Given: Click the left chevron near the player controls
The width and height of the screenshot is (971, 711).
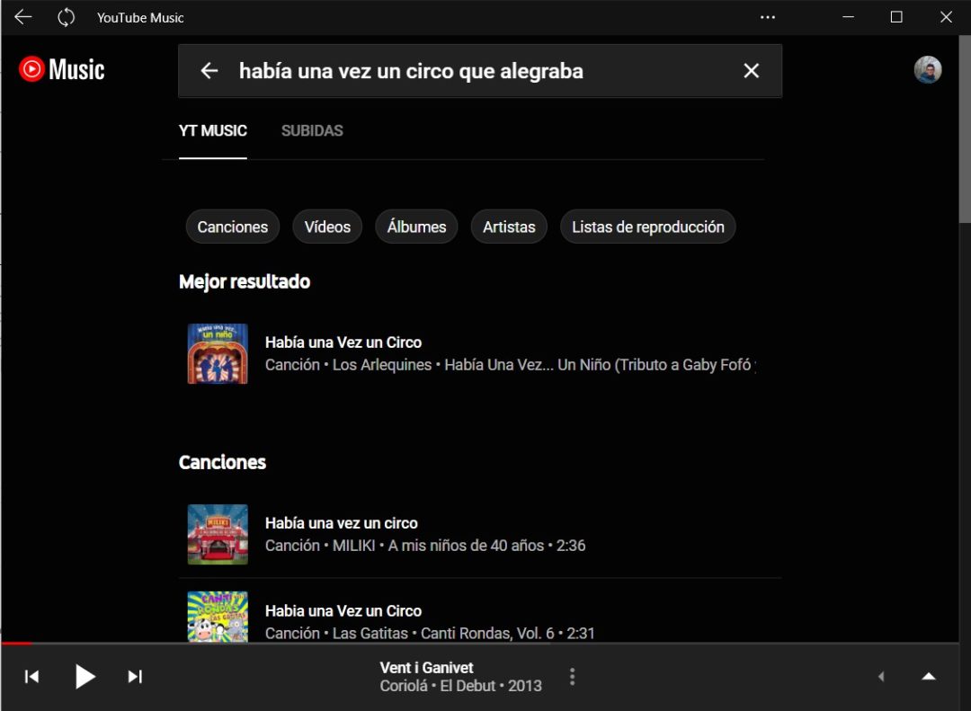Looking at the screenshot, I should pyautogui.click(x=881, y=676).
